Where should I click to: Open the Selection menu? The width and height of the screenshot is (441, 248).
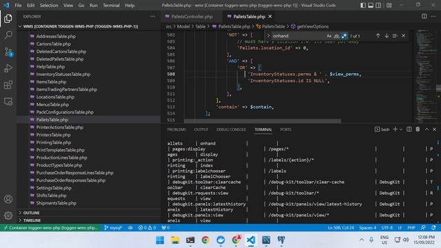49,6
